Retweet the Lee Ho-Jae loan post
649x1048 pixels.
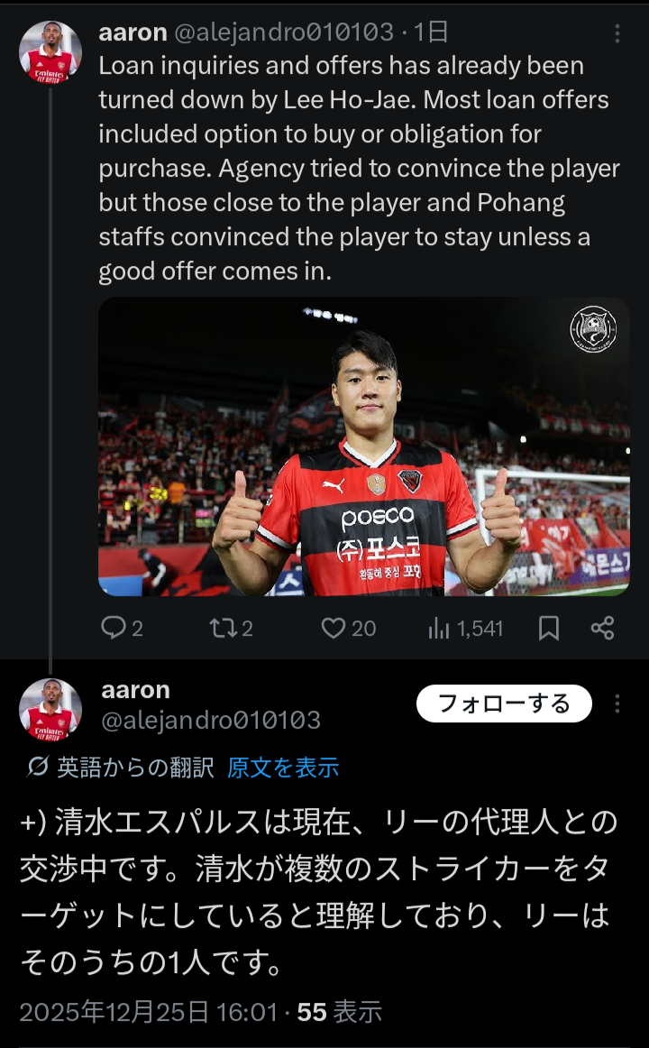pos(231,629)
